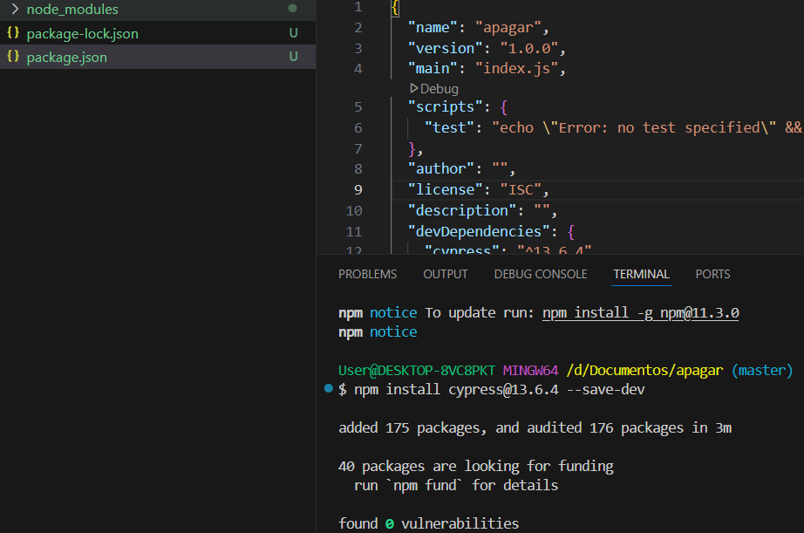804x533 pixels.
Task: Expand the node_modules folder
Action: click(x=15, y=10)
